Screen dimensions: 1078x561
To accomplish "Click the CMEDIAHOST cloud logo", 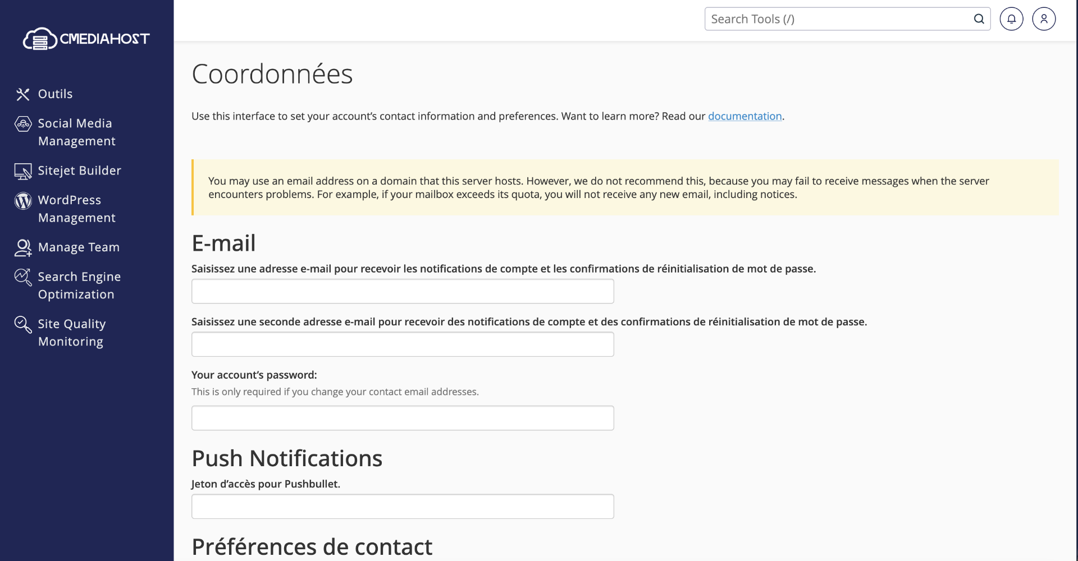I will 86,39.
